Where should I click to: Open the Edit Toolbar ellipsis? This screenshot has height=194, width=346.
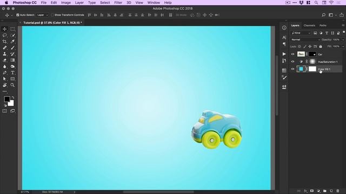tap(5, 91)
